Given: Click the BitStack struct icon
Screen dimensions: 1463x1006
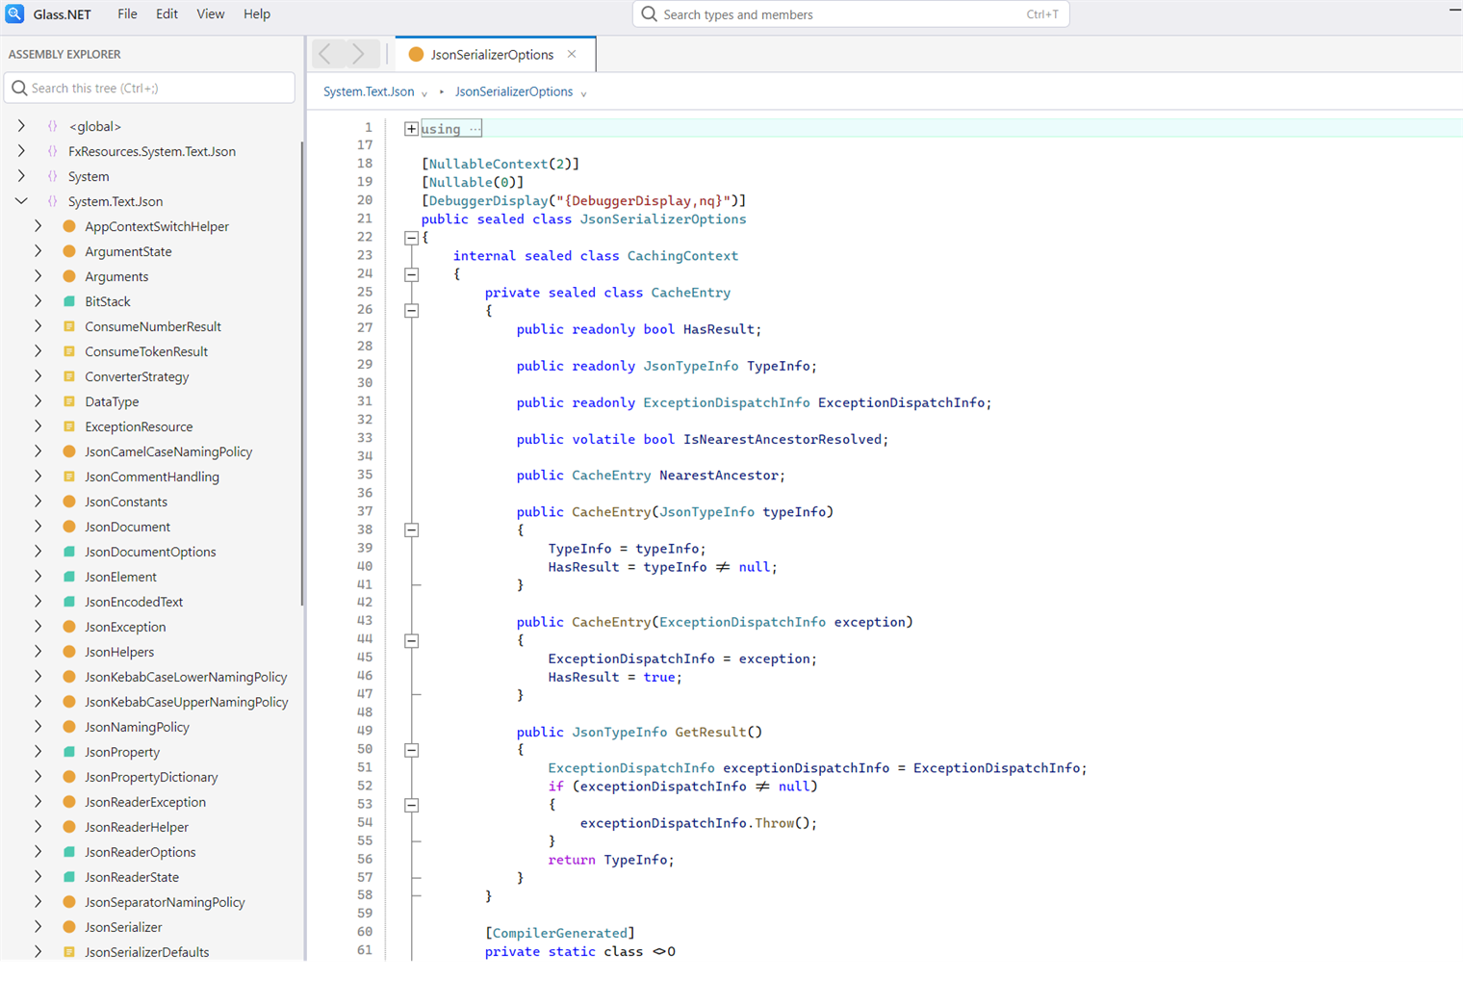Looking at the screenshot, I should pyautogui.click(x=69, y=301).
